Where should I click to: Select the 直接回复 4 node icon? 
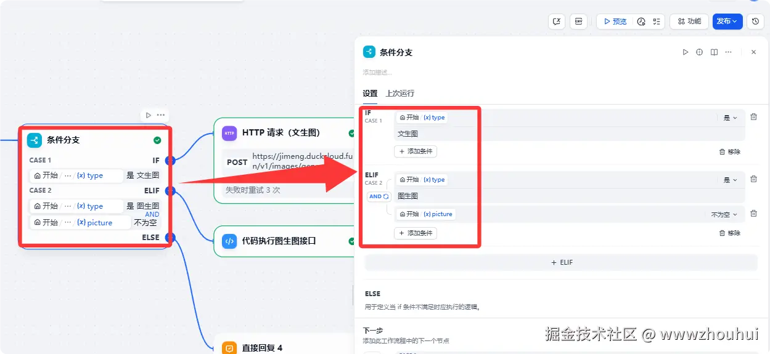(229, 348)
